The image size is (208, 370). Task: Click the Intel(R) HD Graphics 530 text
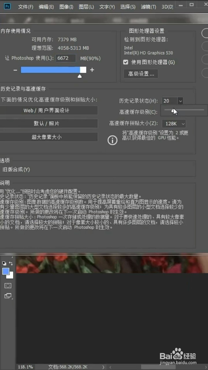pos(148,53)
